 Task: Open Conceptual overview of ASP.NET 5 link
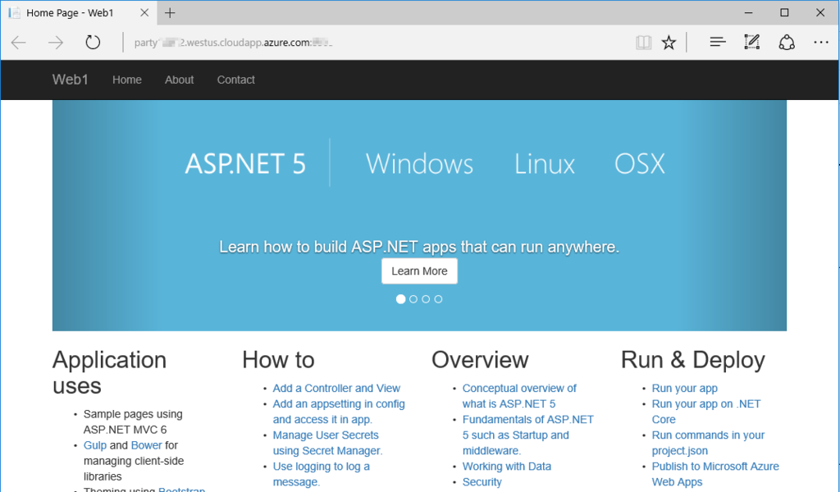click(x=519, y=395)
